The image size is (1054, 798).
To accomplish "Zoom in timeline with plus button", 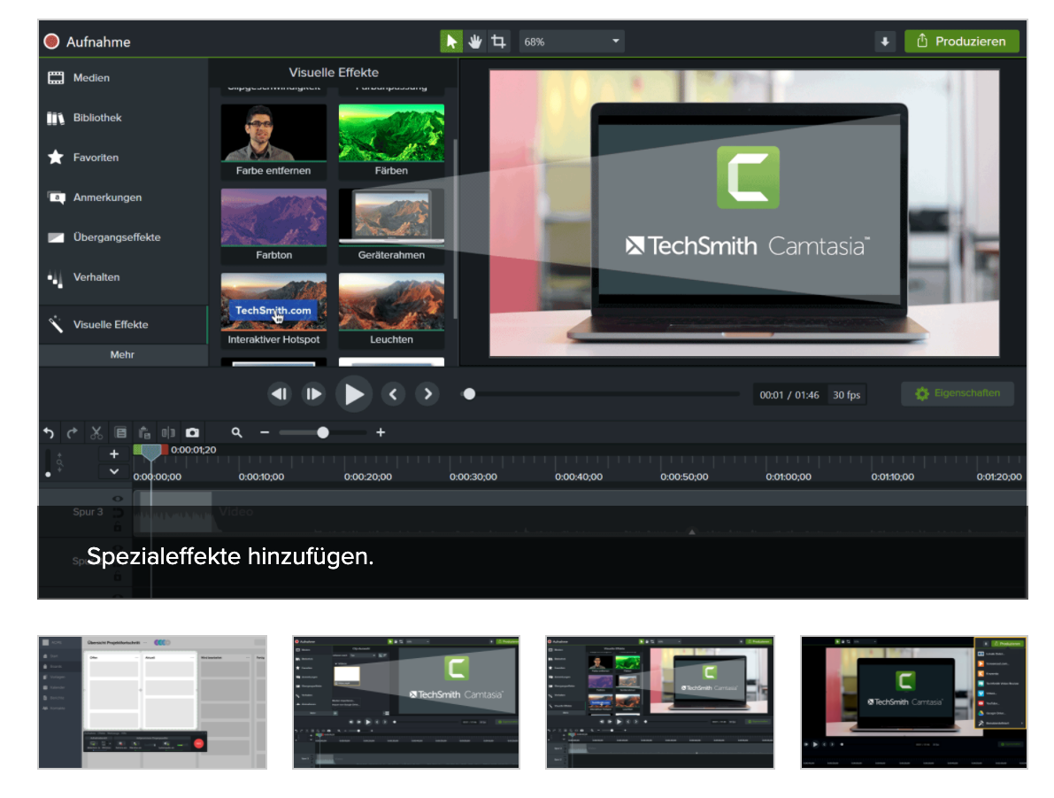I will [x=381, y=432].
